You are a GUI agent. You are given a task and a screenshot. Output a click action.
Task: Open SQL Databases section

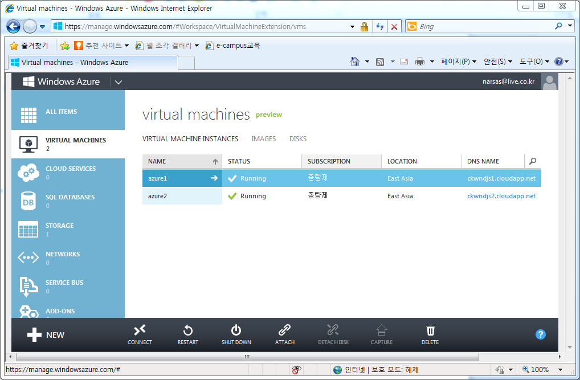pyautogui.click(x=68, y=201)
